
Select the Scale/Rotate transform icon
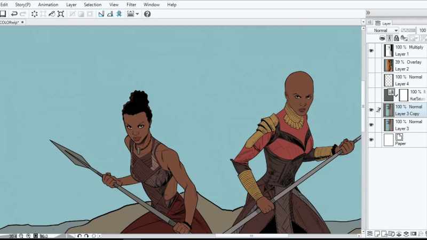click(x=61, y=14)
